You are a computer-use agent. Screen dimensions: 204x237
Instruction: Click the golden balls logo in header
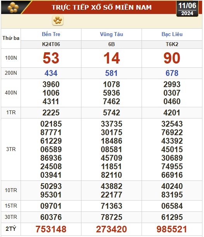(x=13, y=7)
